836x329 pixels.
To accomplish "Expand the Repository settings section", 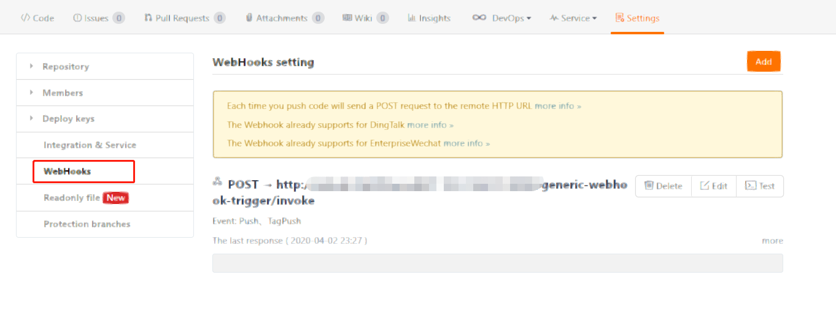I will (x=65, y=66).
